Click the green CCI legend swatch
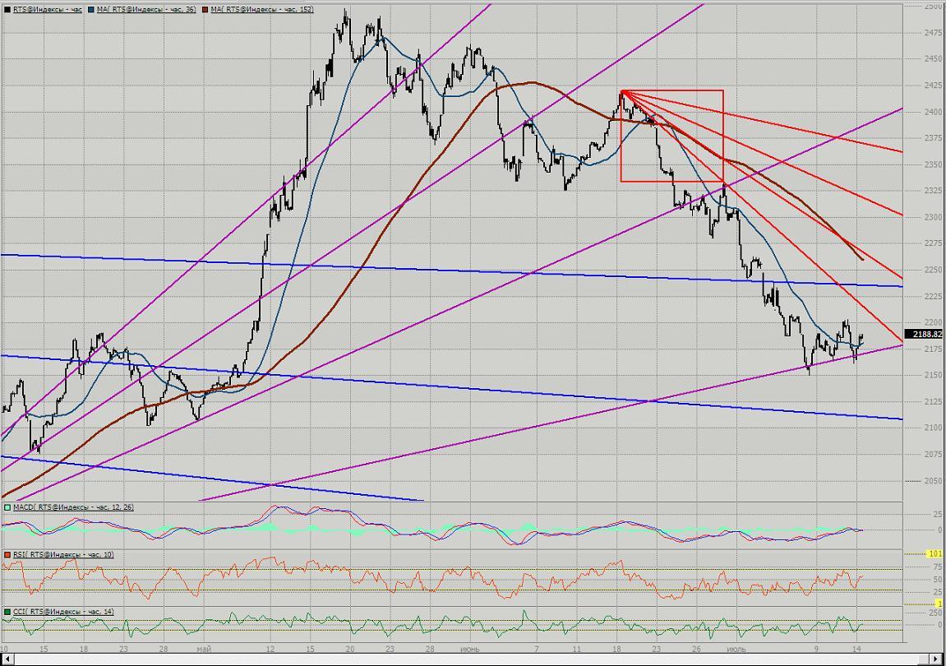The image size is (946, 666). coord(7,612)
